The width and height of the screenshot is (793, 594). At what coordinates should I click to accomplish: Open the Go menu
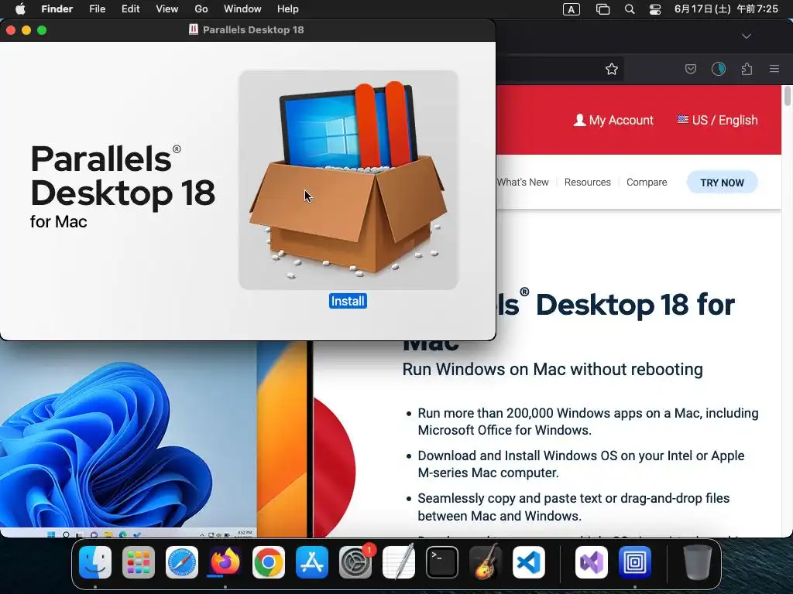201,9
